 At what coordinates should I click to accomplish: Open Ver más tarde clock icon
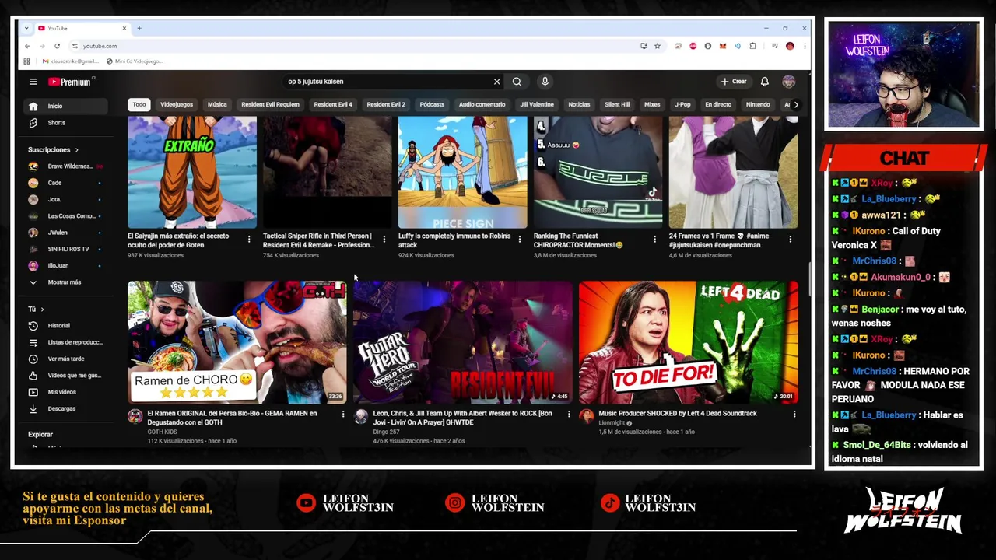pos(33,359)
